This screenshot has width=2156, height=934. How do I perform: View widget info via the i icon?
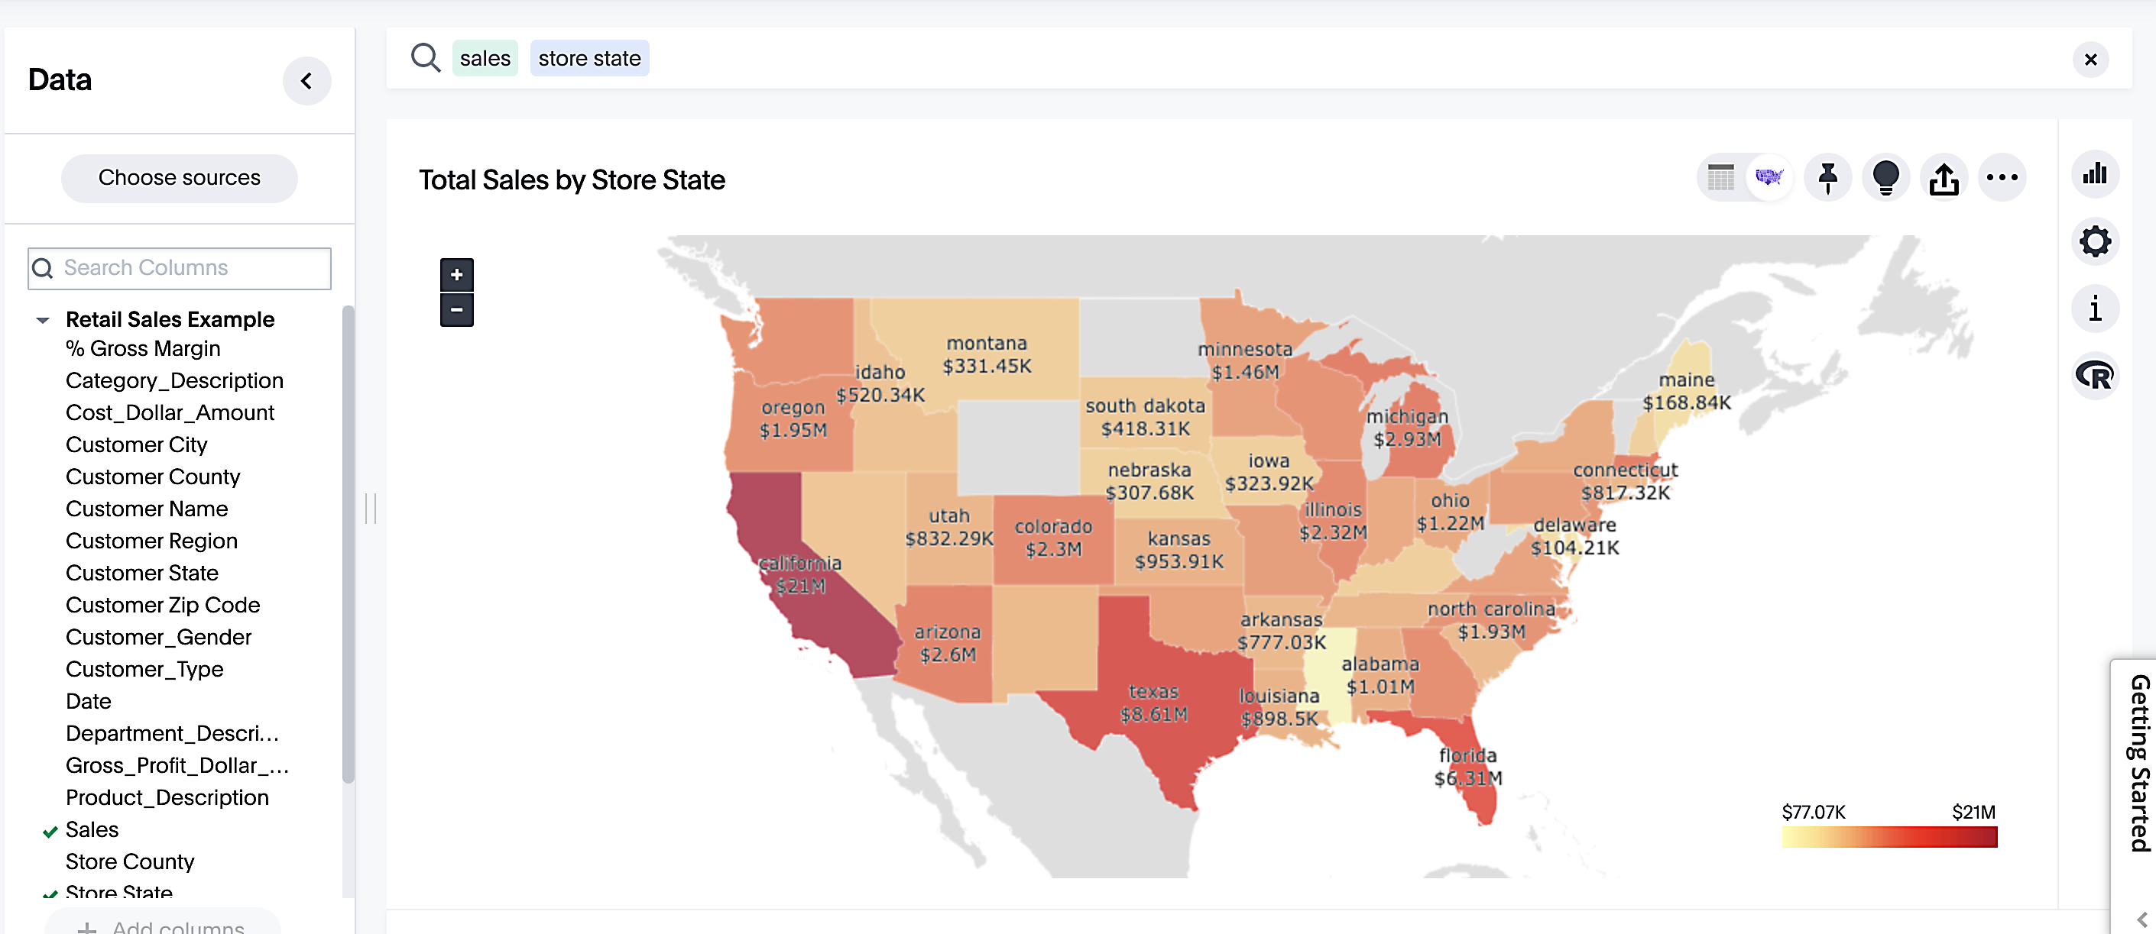click(x=2095, y=309)
